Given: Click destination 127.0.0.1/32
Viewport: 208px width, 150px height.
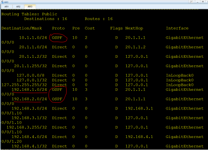Looking at the screenshot, I should point(32,80).
